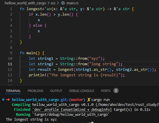Click the "xyz" string literal on line 10
Viewport: 159px width, 123px height.
95,59
